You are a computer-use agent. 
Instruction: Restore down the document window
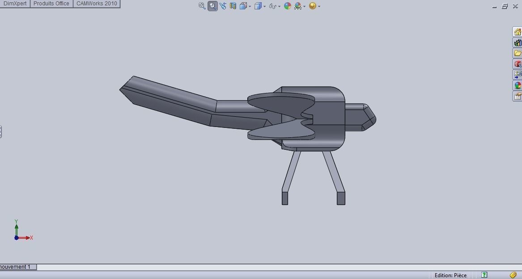point(505,6)
